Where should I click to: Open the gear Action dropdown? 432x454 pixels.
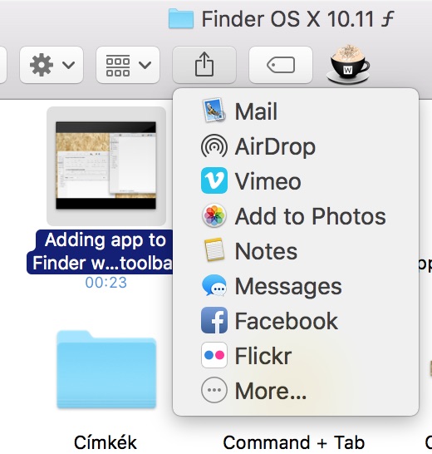[x=52, y=65]
